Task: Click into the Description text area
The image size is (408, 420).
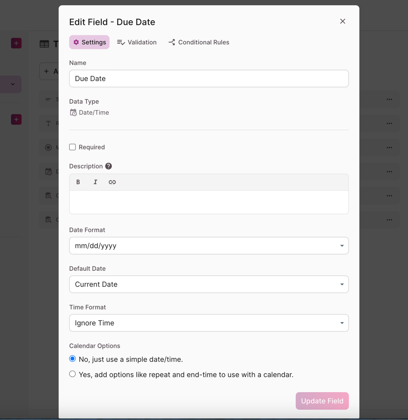Action: coord(209,202)
